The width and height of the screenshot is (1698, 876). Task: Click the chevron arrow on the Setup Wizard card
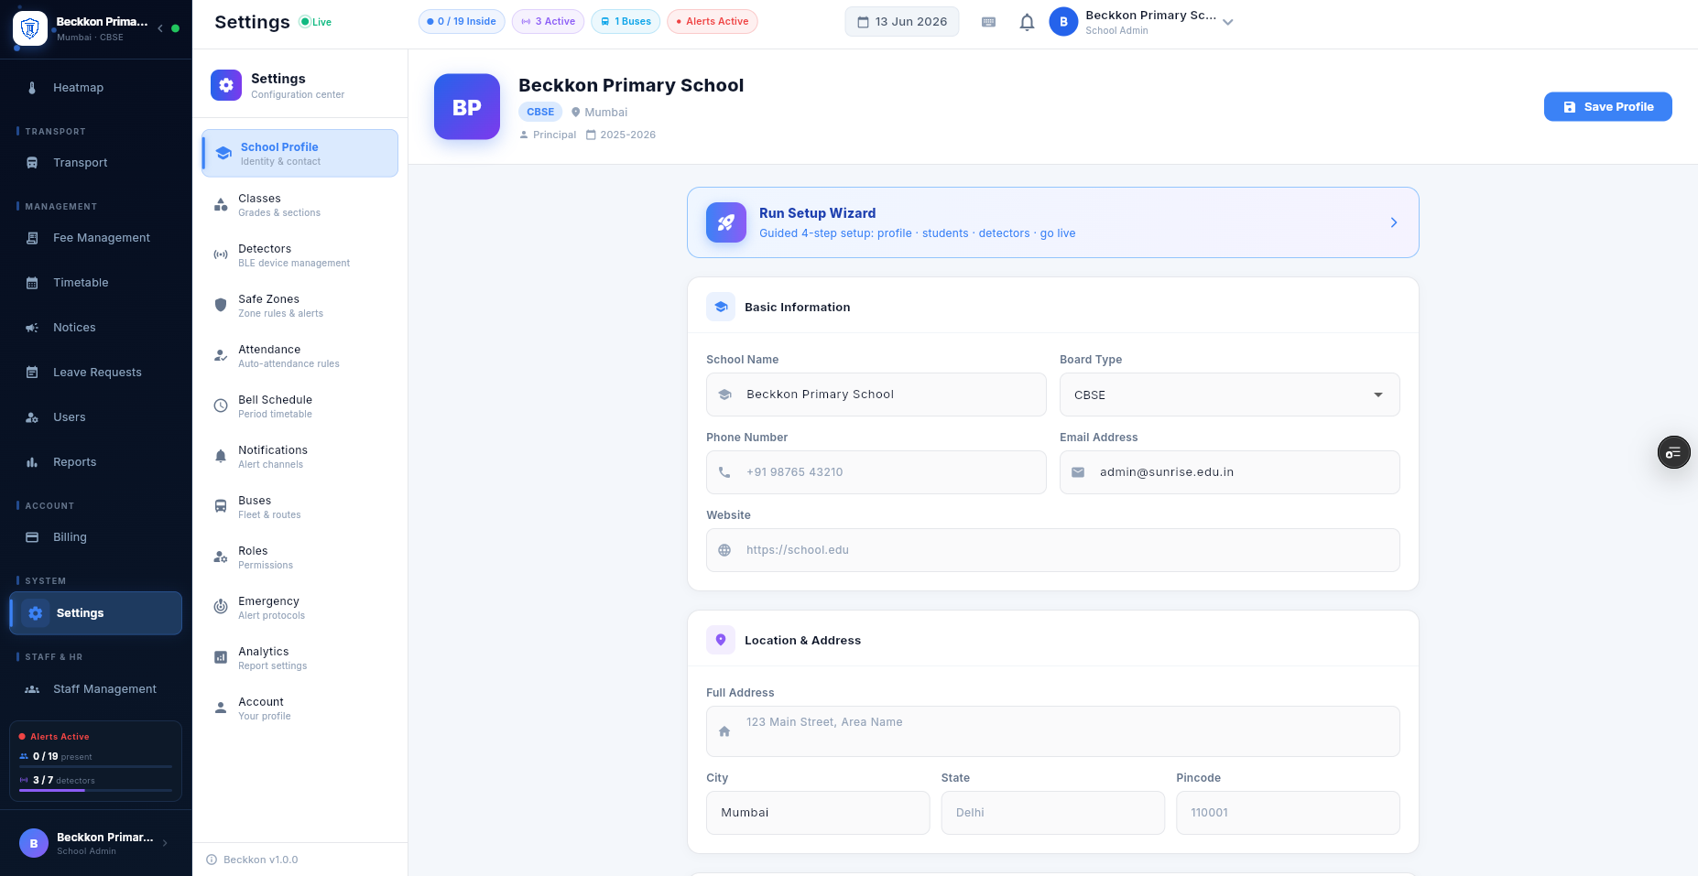pyautogui.click(x=1394, y=222)
